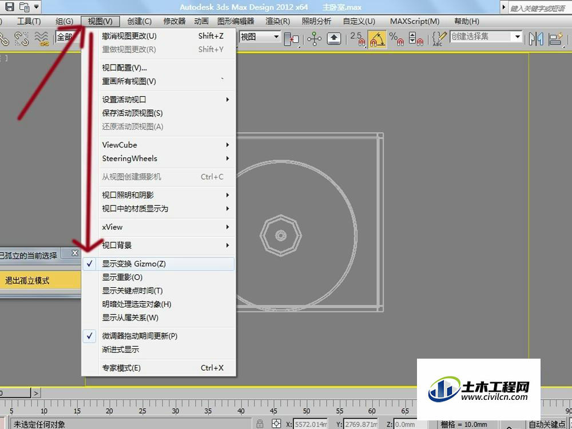Open the 创建(C) menu
This screenshot has width=572, height=429.
click(x=140, y=22)
